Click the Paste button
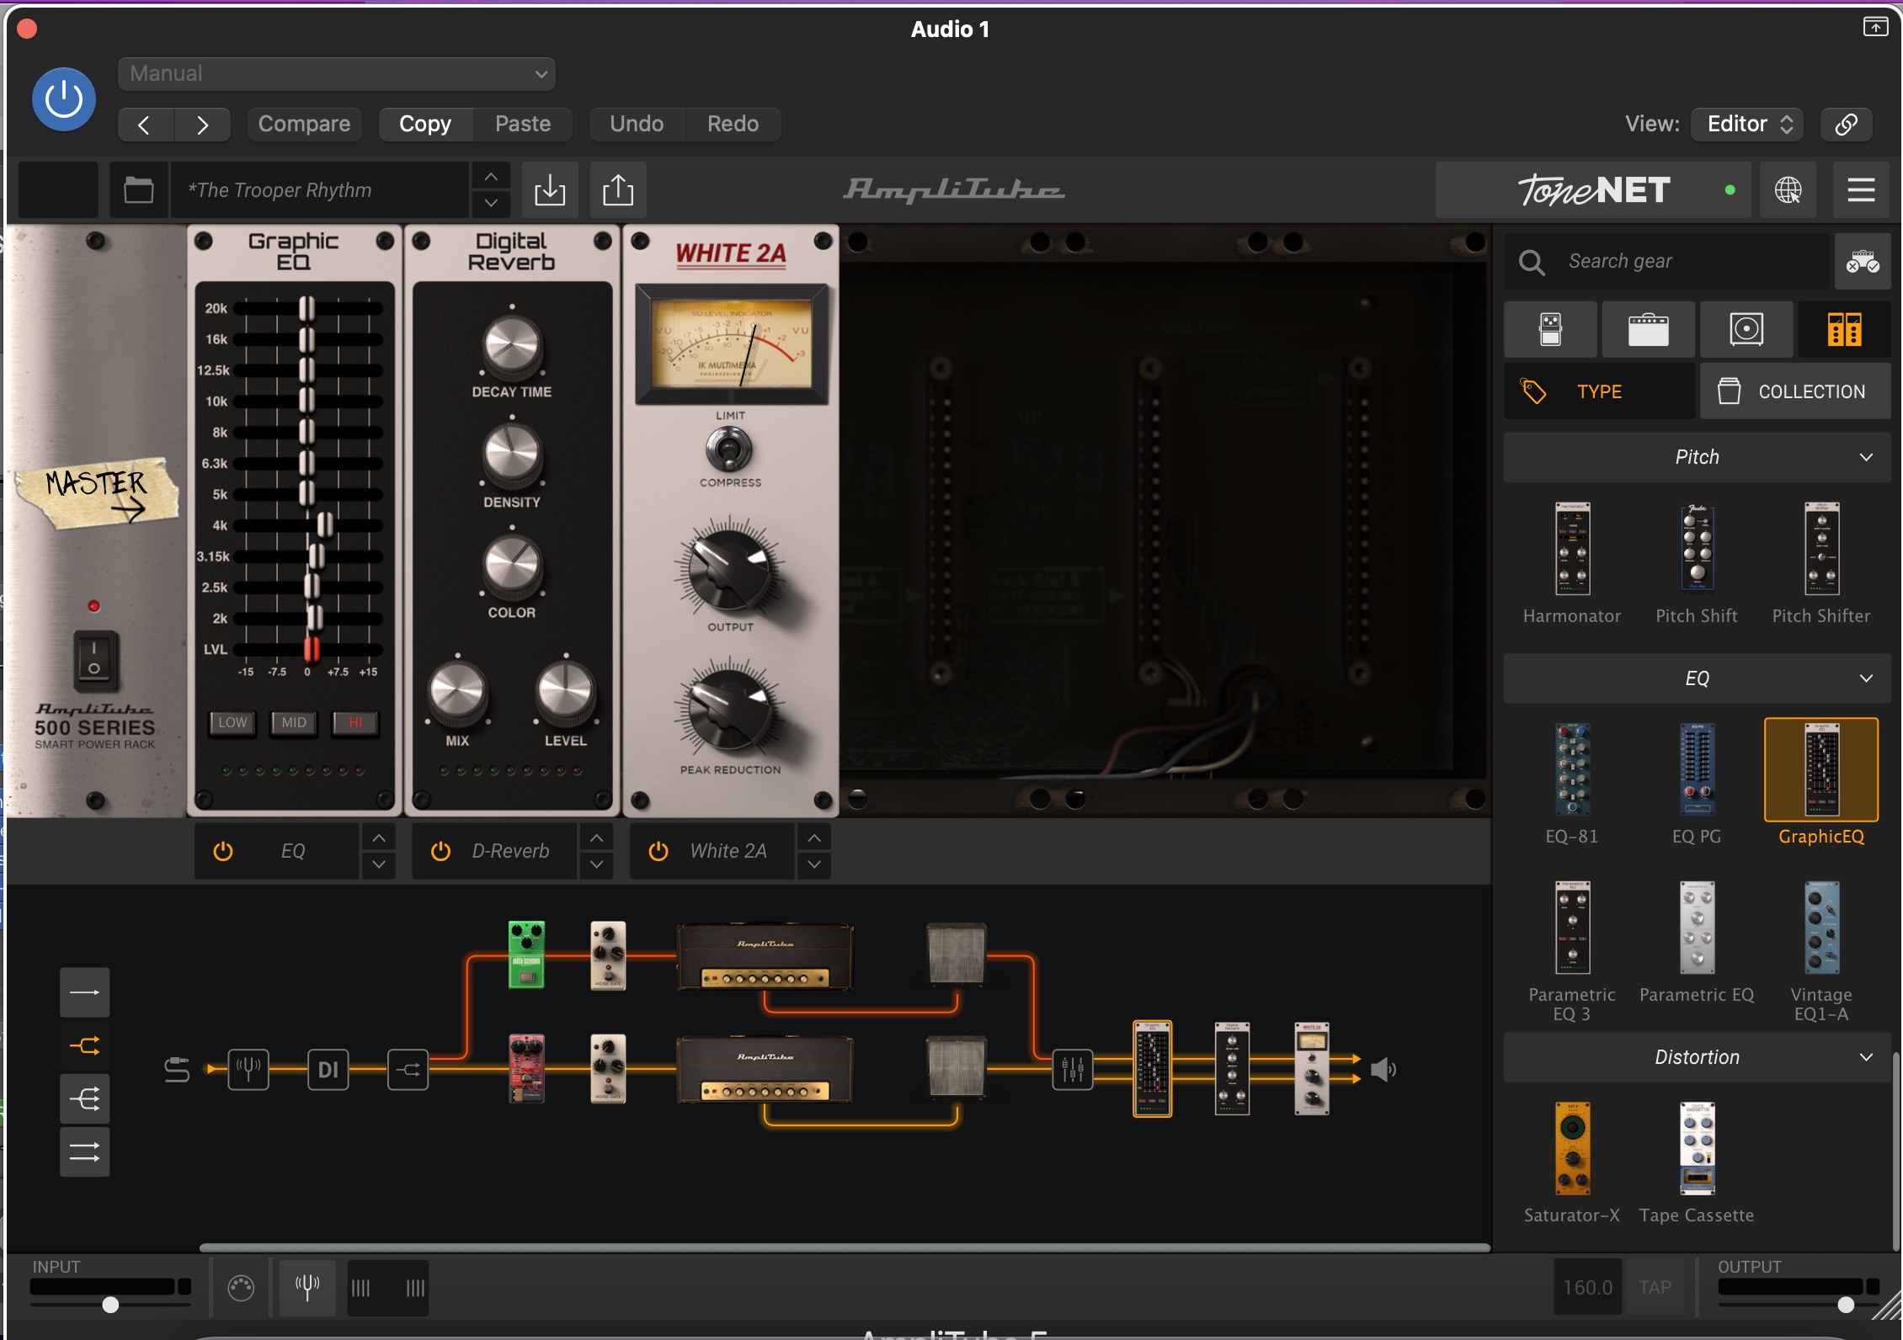Image resolution: width=1903 pixels, height=1340 pixels. tap(523, 124)
